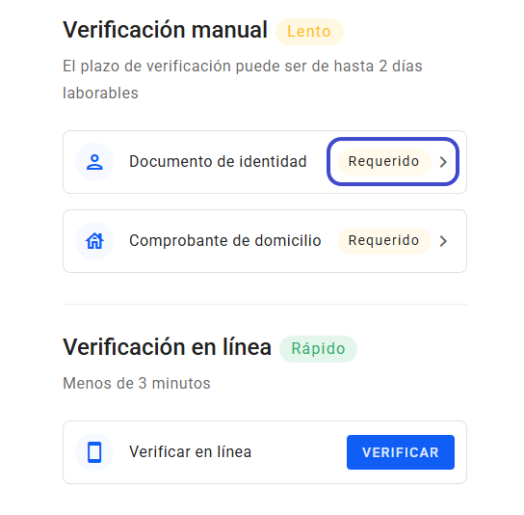Click the Verificación en línea heading
Image resolution: width=524 pixels, height=515 pixels.
(x=167, y=347)
